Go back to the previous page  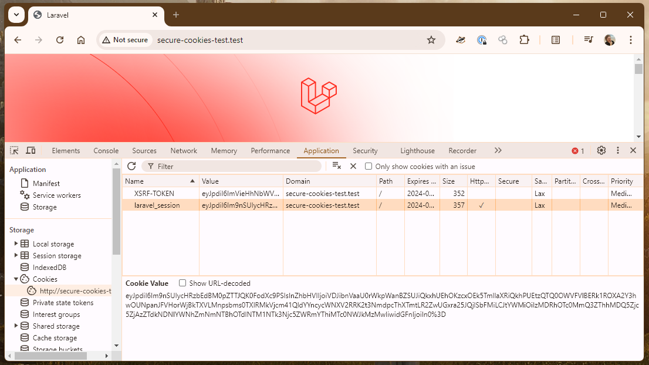(18, 40)
